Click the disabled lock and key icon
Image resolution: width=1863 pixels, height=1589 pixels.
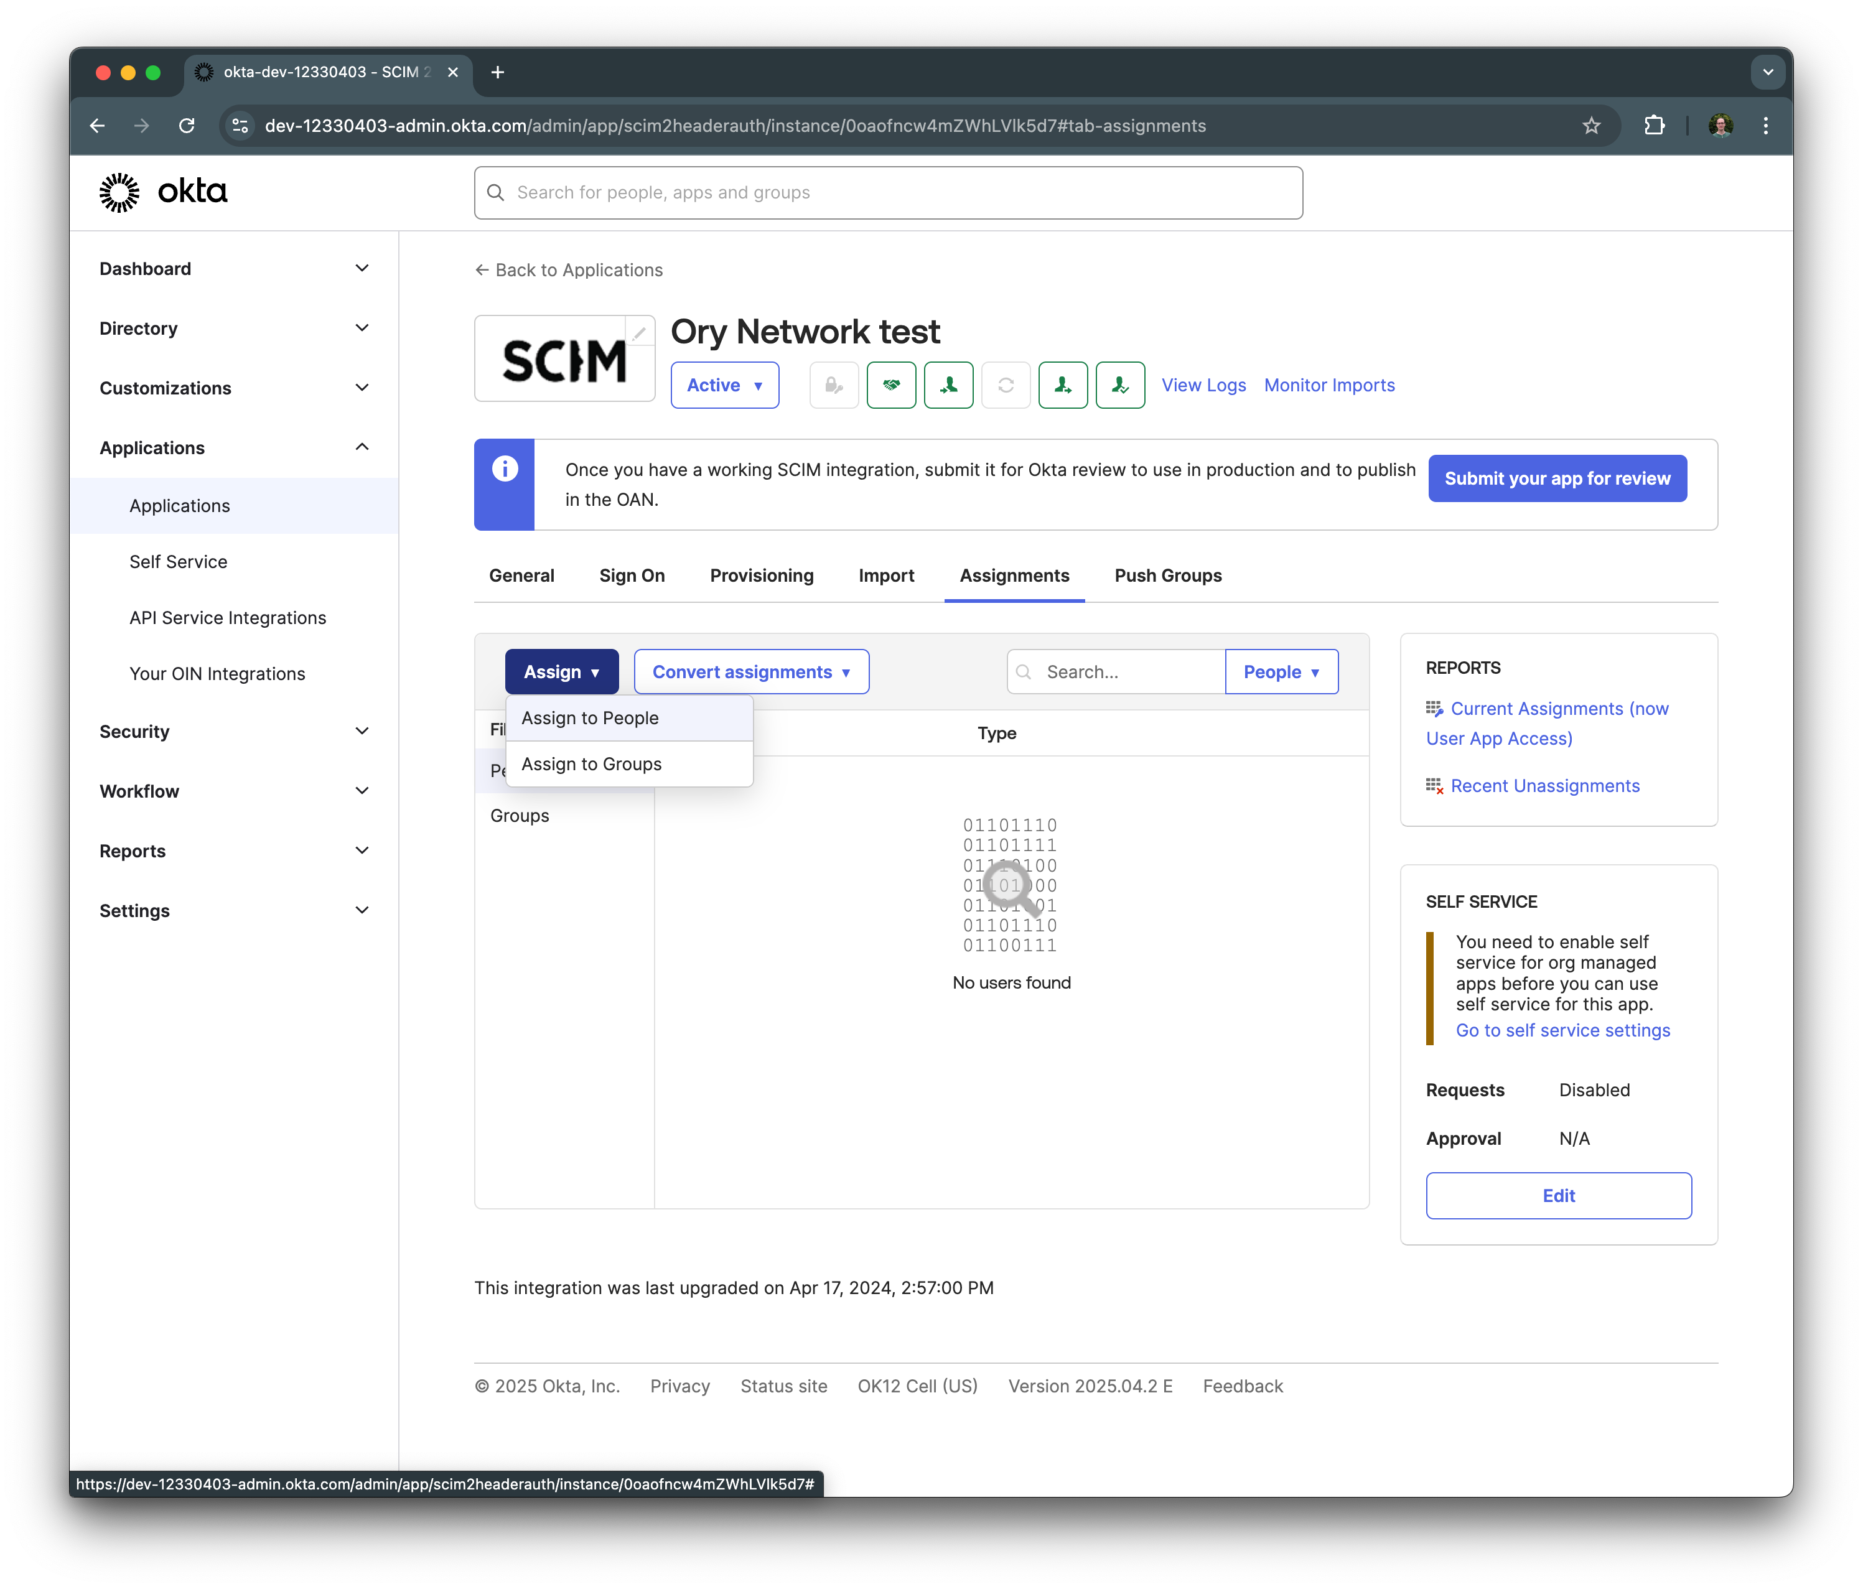833,385
